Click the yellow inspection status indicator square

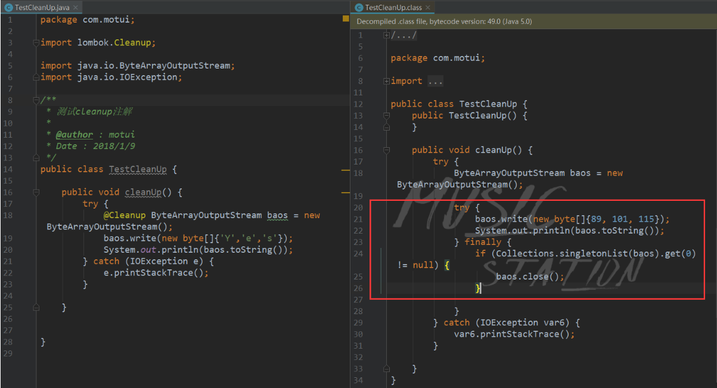pos(346,19)
